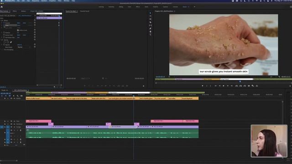Select the Selection tool in Tools panel
292x164 pixels.
coord(150,13)
